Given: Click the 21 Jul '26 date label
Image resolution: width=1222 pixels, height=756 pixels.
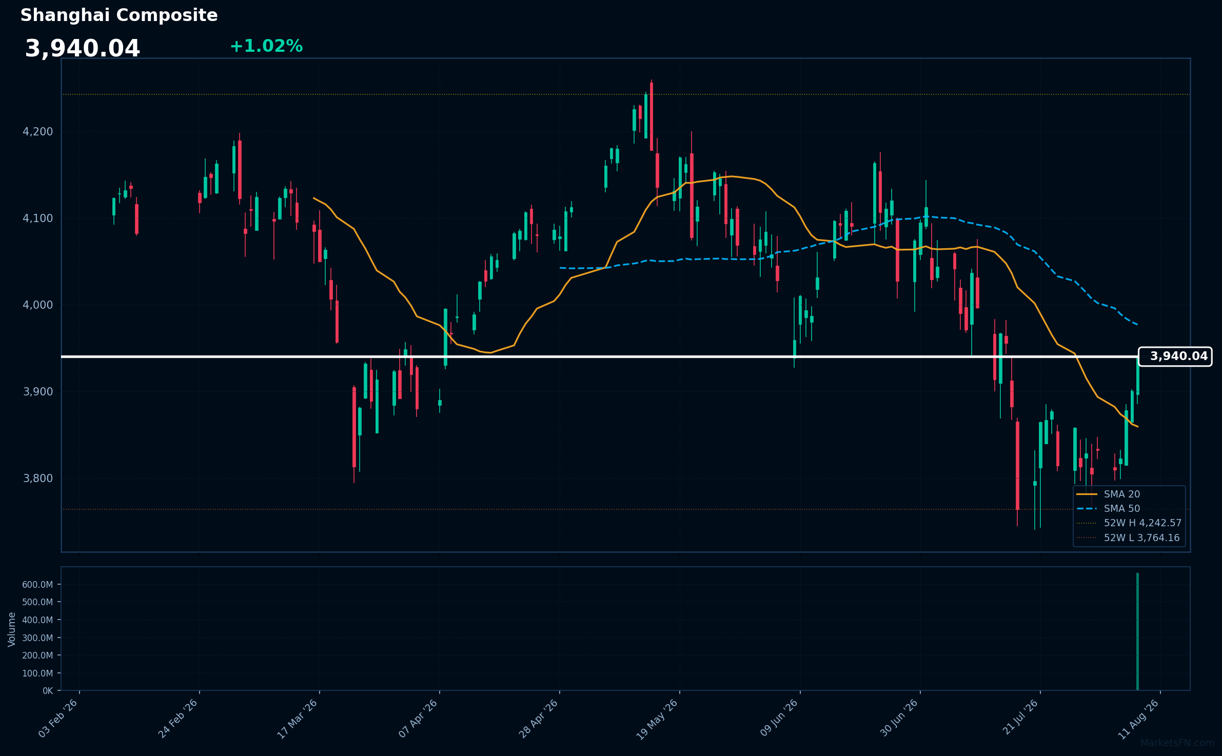Looking at the screenshot, I should 1020,718.
